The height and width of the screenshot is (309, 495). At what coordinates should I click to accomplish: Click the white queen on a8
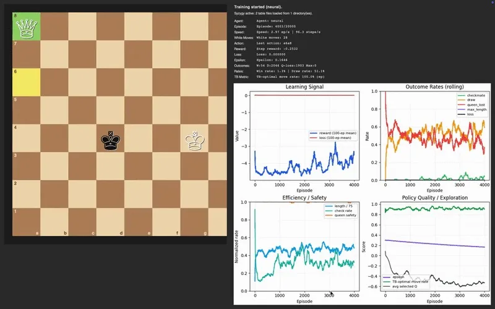pos(27,29)
